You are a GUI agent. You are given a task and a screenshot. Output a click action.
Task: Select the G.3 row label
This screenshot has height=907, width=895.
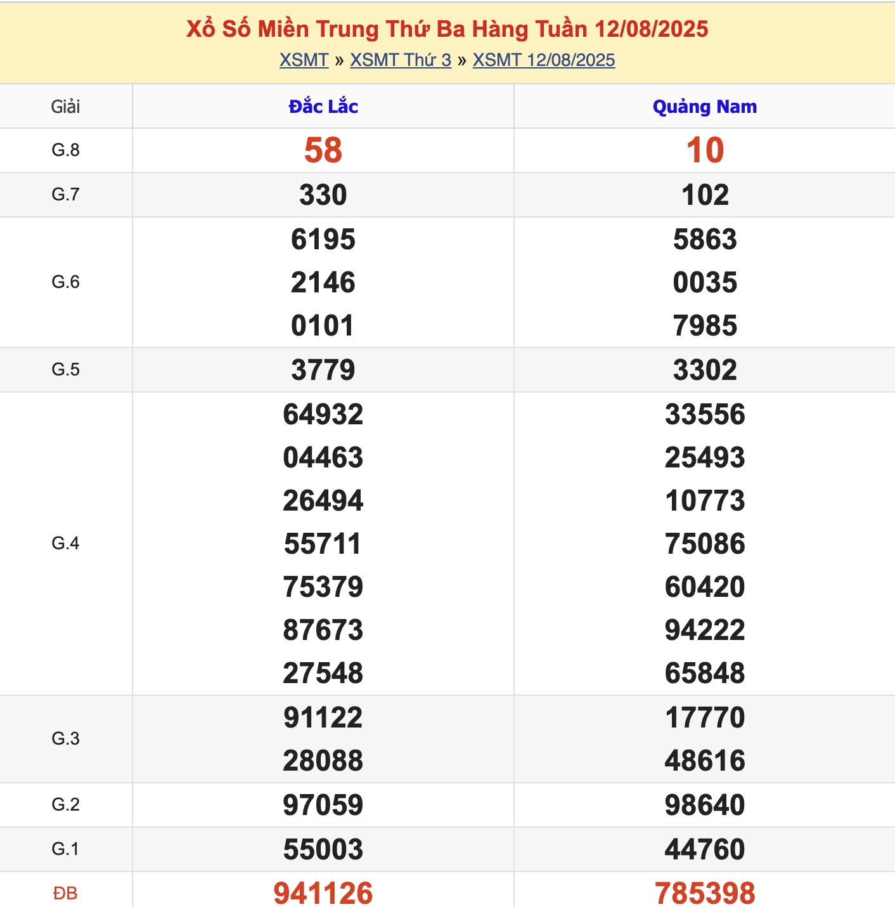tap(66, 739)
